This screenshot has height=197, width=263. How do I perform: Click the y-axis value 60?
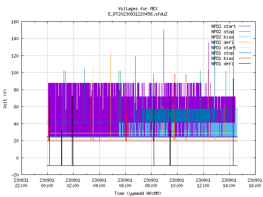coord(16,107)
